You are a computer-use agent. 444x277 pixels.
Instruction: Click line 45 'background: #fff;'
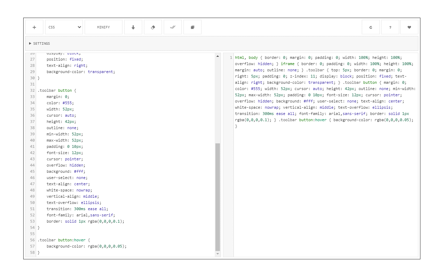pos(66,171)
